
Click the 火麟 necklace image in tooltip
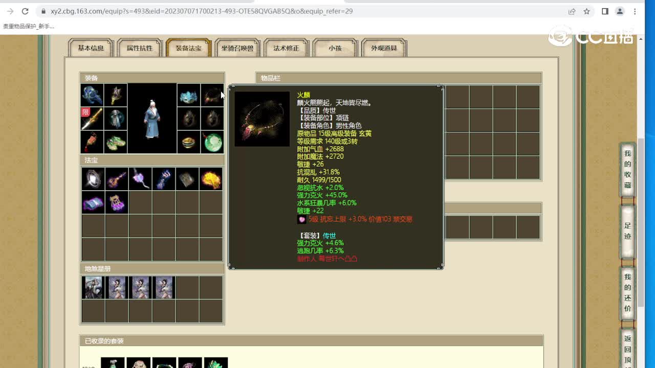point(262,119)
